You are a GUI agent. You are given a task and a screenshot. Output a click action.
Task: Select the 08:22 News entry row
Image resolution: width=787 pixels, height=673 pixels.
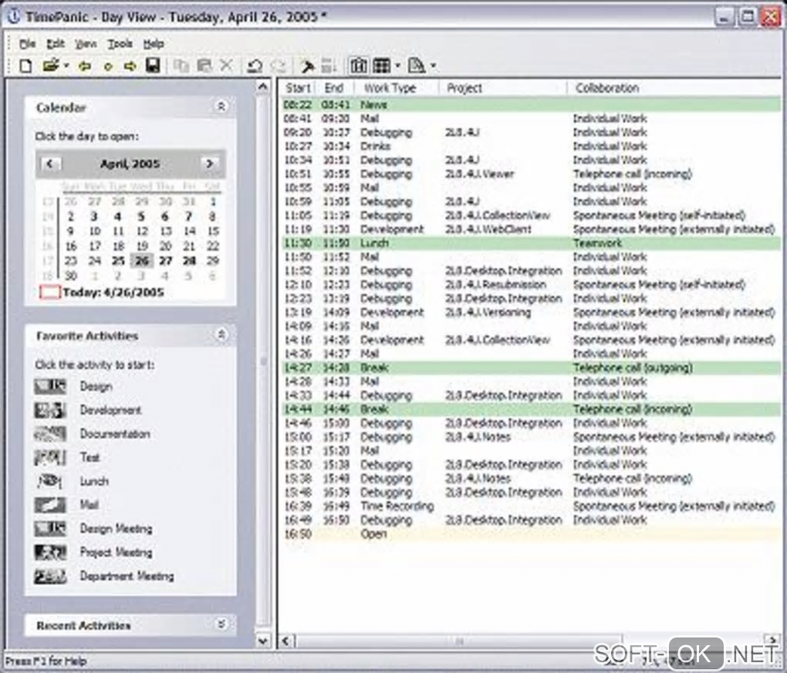point(531,105)
